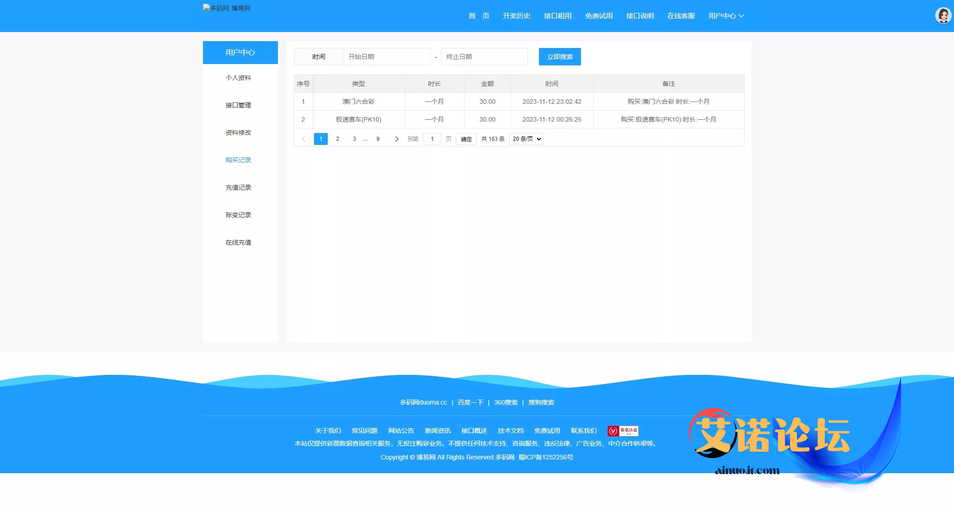Open 接口租用 in the top navigation
This screenshot has height=512, width=954.
[x=558, y=16]
